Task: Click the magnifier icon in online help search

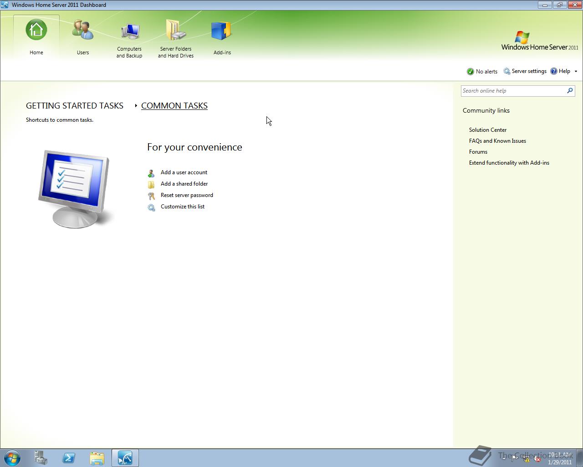Action: click(x=569, y=91)
